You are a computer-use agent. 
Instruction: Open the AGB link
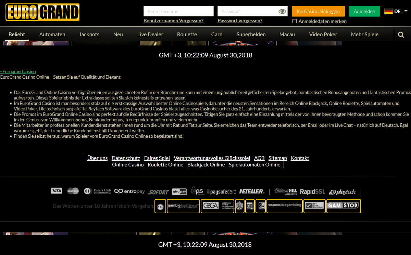(259, 158)
